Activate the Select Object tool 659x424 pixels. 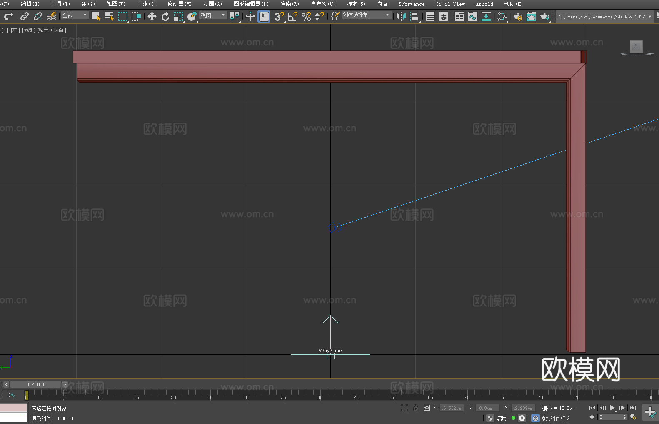96,16
